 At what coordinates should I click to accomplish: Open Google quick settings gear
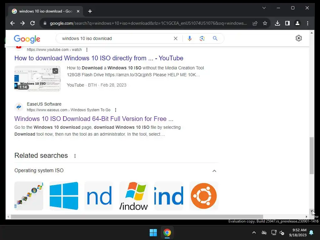(x=298, y=38)
